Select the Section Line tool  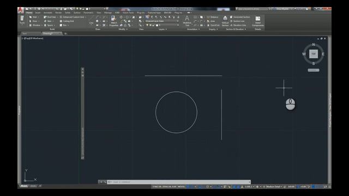coord(237,21)
